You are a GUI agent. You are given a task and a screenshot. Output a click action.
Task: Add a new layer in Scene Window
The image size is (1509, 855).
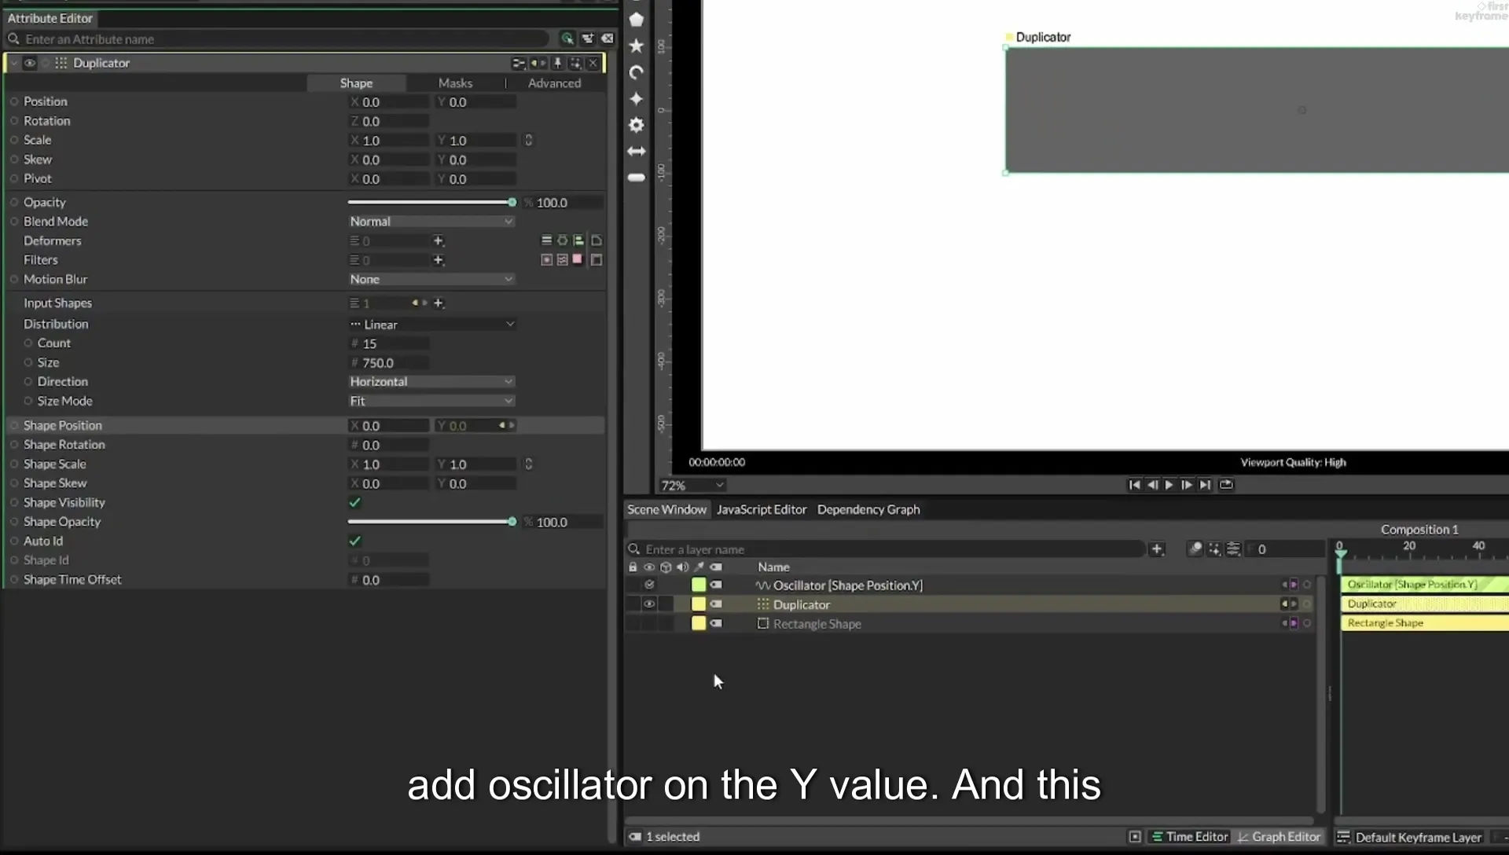coord(1157,549)
